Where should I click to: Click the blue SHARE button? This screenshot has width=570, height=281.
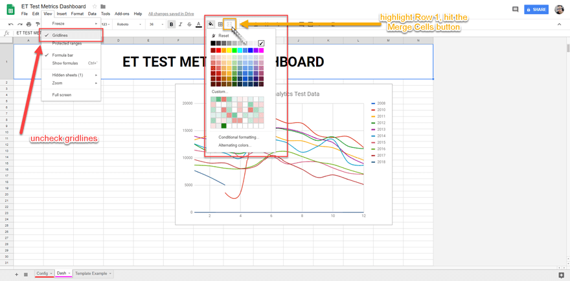[x=536, y=10]
